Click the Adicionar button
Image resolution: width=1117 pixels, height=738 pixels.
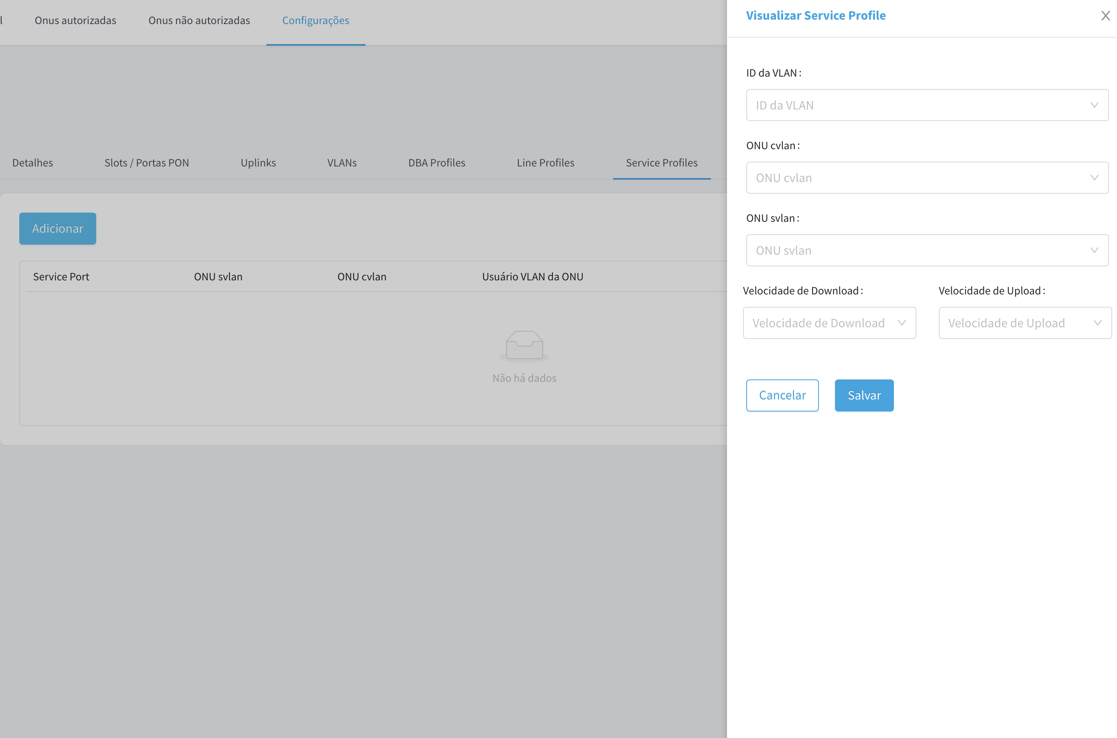[57, 229]
